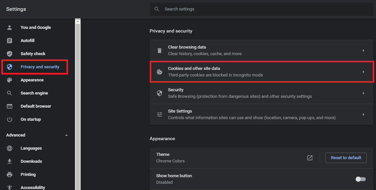This screenshot has width=376, height=190.
Task: Click the On startup power icon
Action: [10, 119]
